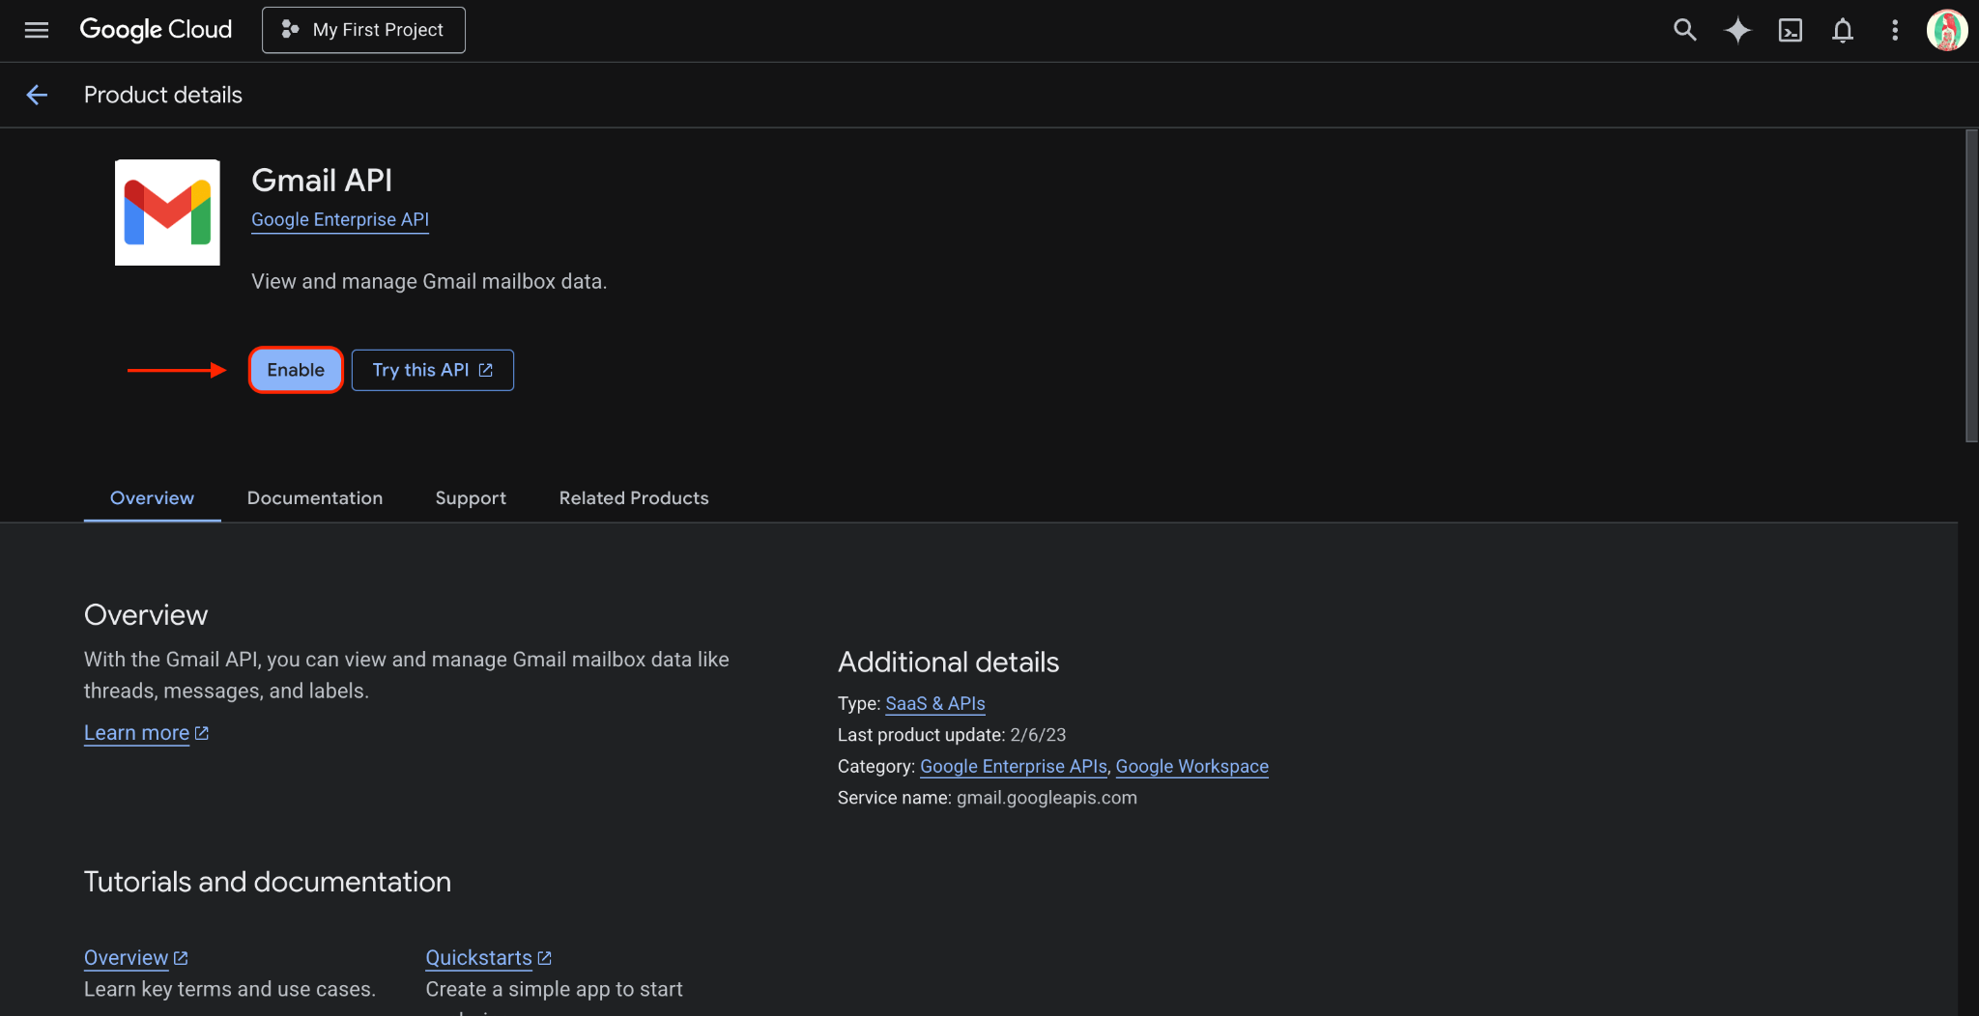Select the Overview tab
Screen dimensions: 1979x1016
[x=152, y=498]
